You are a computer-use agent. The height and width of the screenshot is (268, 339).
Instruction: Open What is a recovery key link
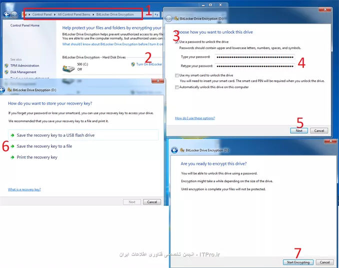(x=24, y=189)
